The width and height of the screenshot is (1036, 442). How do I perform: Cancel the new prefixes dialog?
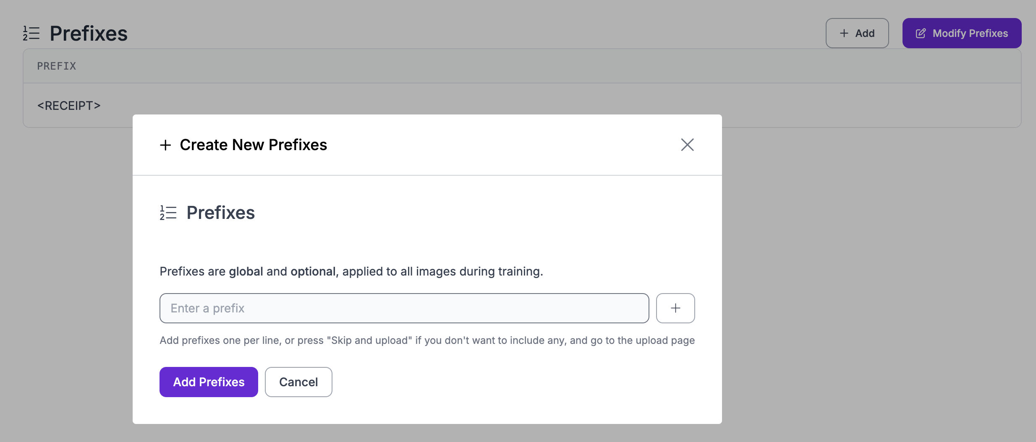[x=298, y=382]
